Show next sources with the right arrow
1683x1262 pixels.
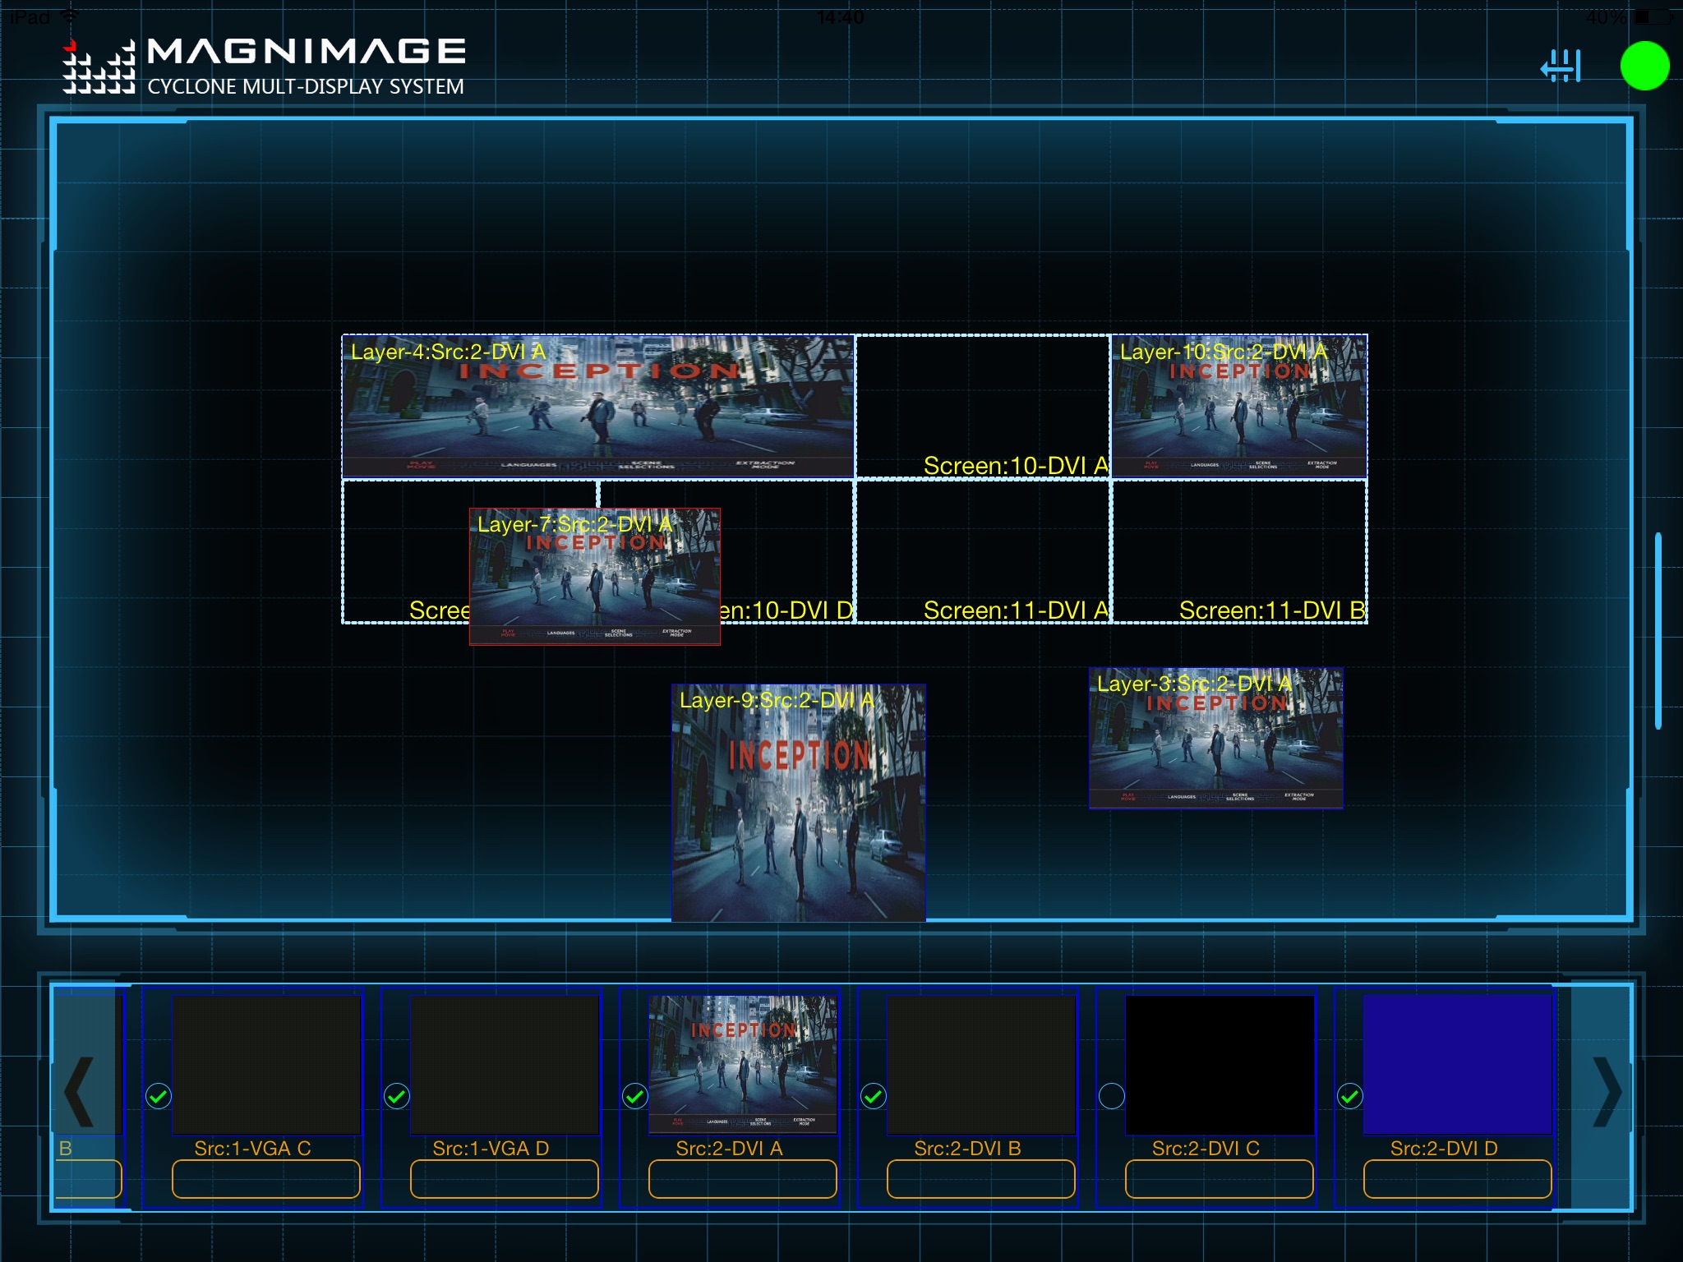click(1606, 1091)
